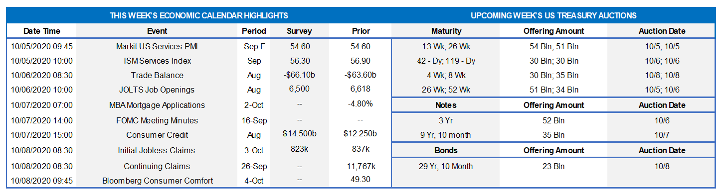This screenshot has height=196, width=723.
Task: Click JOLTS Job Openings event
Action: [x=157, y=90]
